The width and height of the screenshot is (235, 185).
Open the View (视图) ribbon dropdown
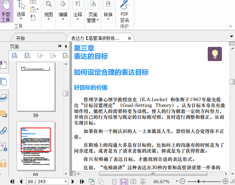(48, 11)
